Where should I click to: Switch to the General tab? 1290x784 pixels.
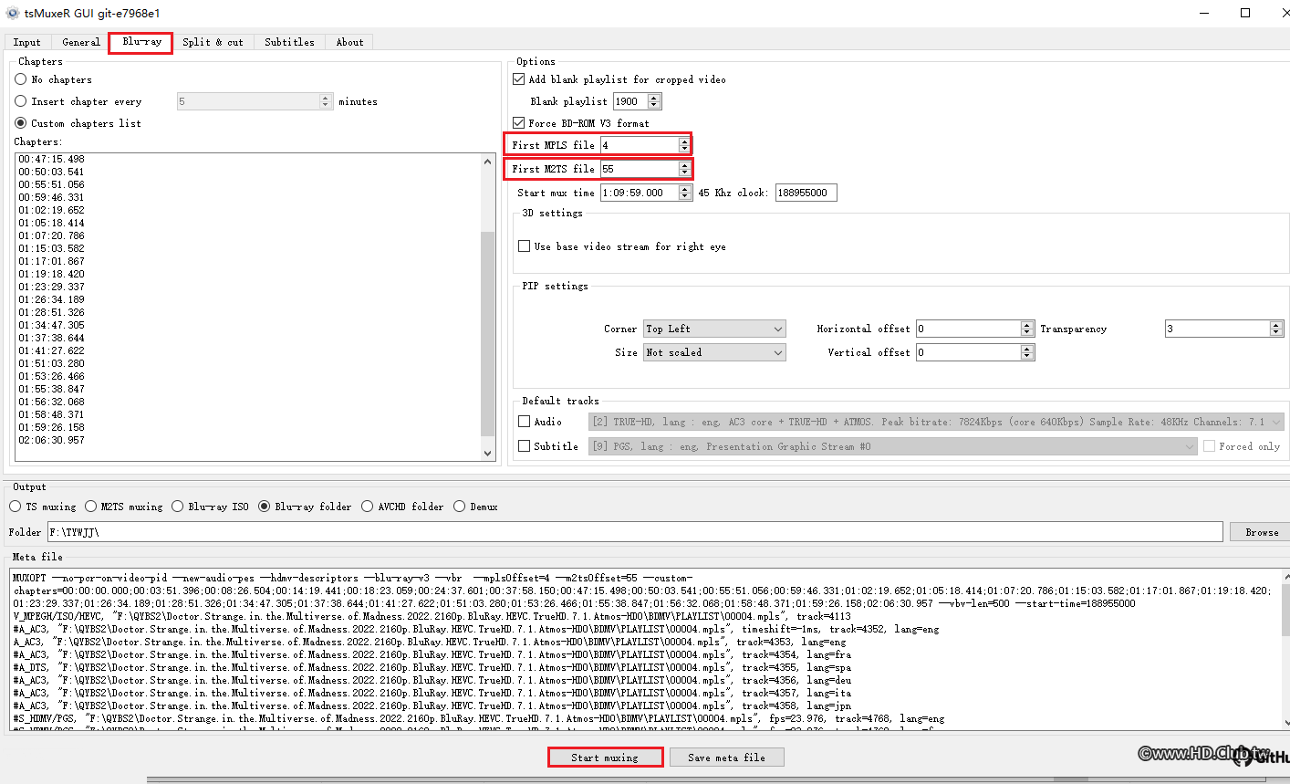[81, 42]
